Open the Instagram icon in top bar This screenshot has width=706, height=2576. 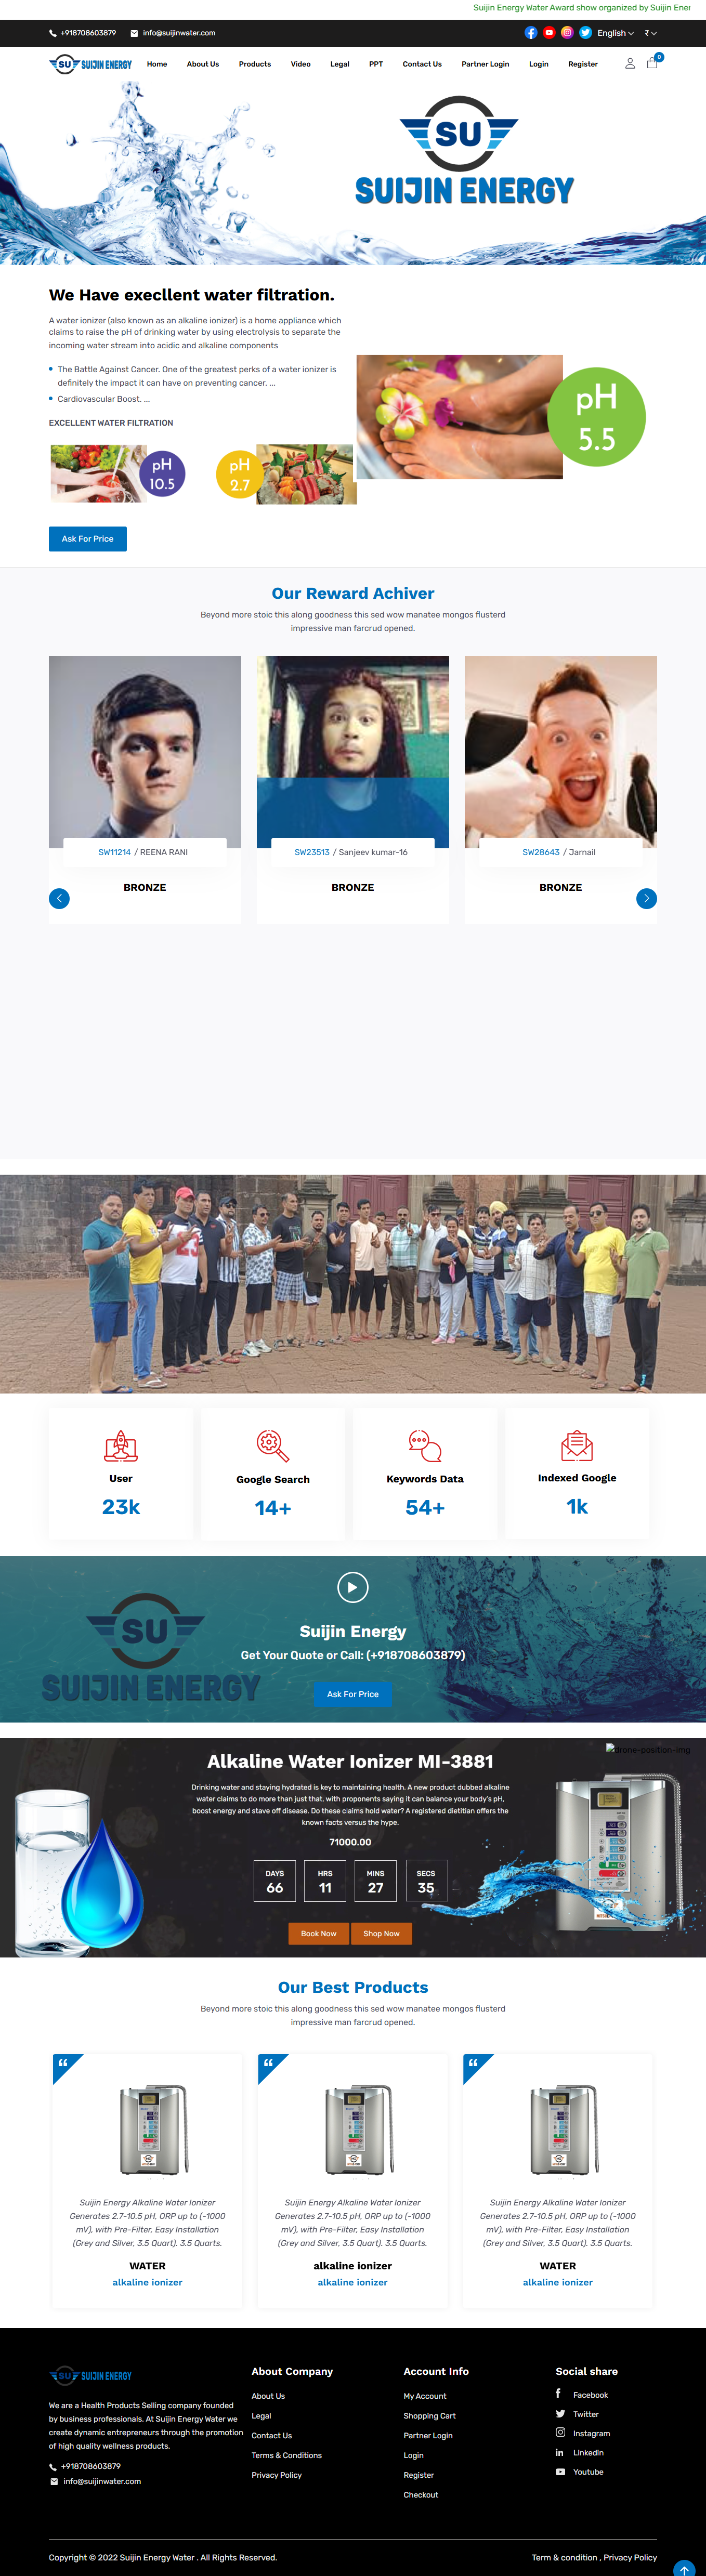567,33
